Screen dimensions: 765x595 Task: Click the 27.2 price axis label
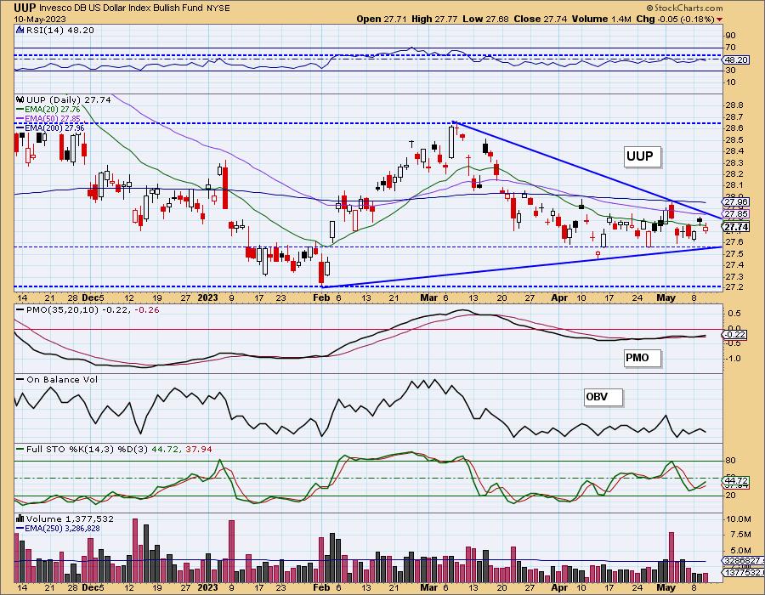click(734, 287)
